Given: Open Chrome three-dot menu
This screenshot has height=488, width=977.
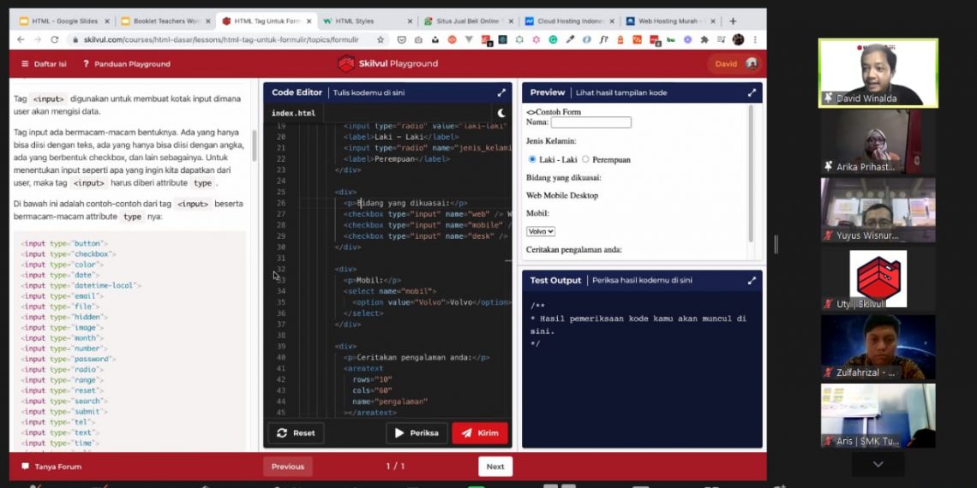Looking at the screenshot, I should coord(754,39).
